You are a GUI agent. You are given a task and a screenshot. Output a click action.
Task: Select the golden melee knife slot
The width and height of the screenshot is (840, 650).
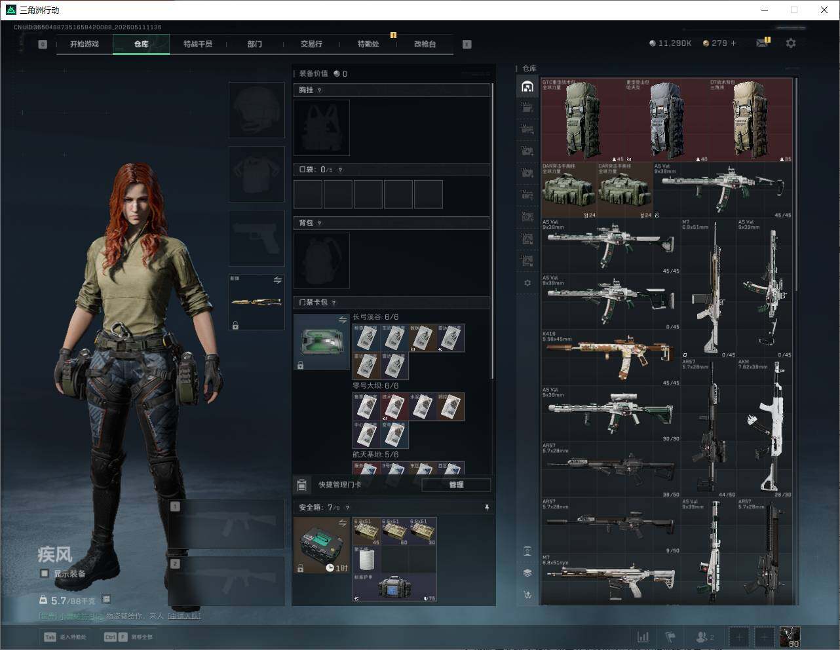point(256,302)
